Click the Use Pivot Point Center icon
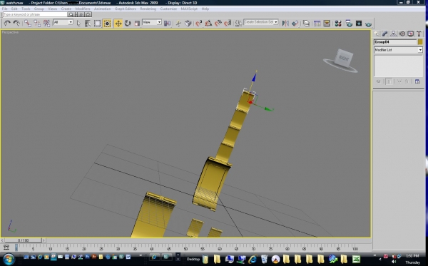The image size is (428, 266). tap(167, 24)
